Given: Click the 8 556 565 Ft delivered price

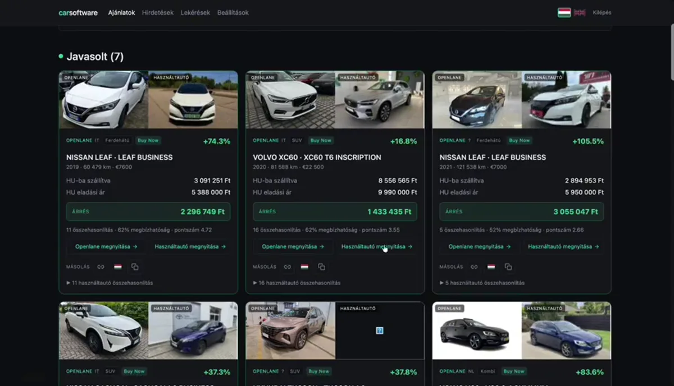Looking at the screenshot, I should (398, 181).
